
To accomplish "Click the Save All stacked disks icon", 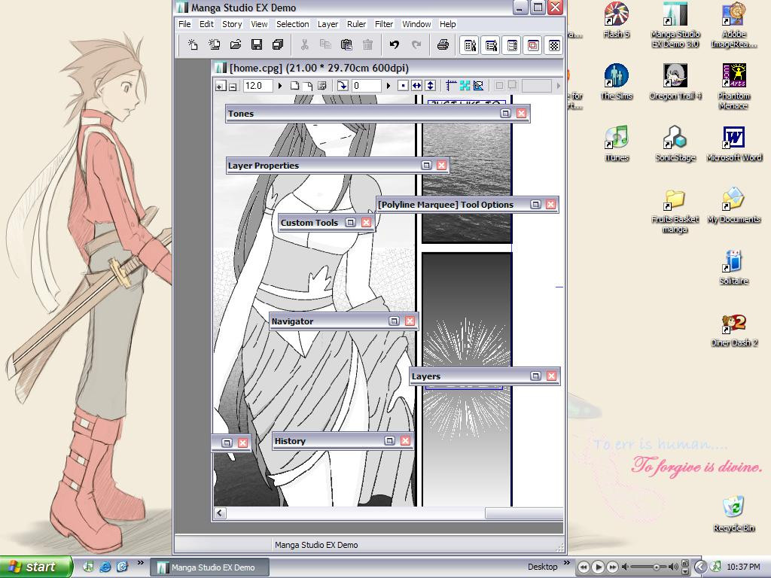I will (278, 44).
